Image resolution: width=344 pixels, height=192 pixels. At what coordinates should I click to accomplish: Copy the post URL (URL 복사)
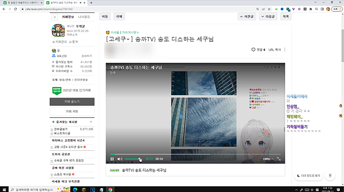(274, 50)
